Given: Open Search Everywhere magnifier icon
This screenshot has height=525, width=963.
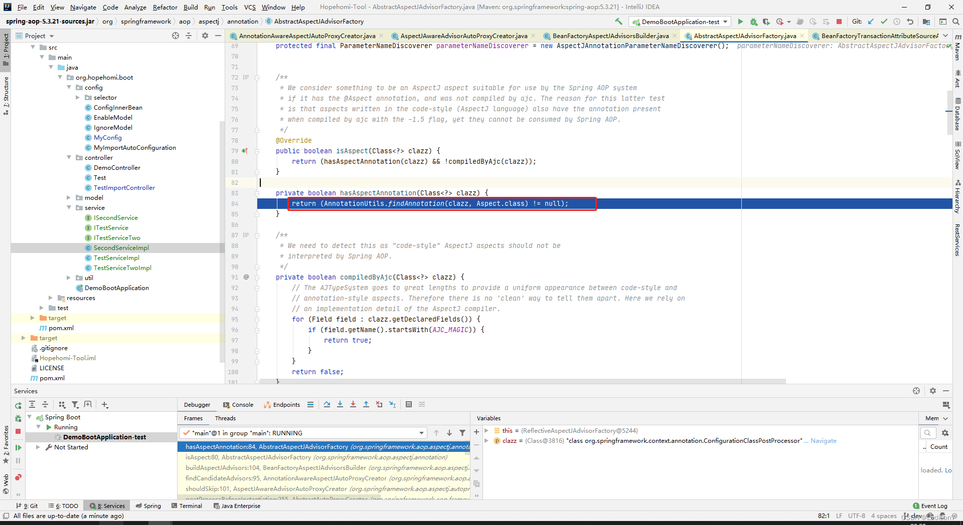Looking at the screenshot, I should click(x=956, y=22).
